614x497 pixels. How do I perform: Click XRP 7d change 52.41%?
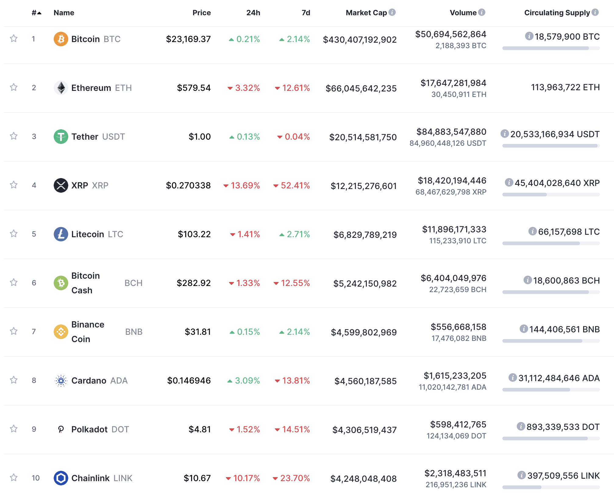[291, 185]
